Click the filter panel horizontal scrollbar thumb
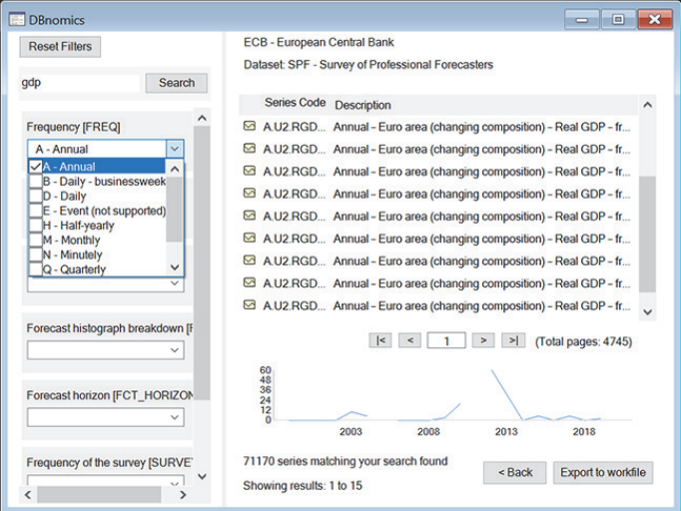 99,494
